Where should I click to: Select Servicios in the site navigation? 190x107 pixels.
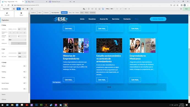[x=116, y=19]
